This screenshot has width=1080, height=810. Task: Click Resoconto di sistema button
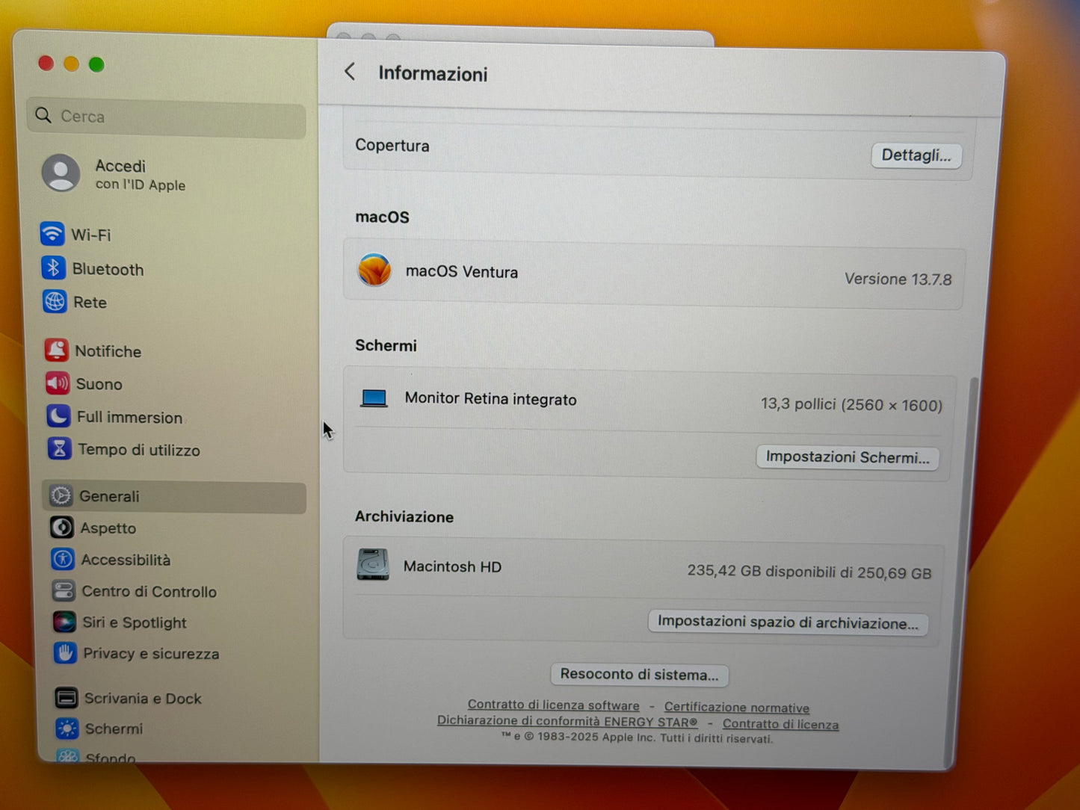pyautogui.click(x=639, y=675)
